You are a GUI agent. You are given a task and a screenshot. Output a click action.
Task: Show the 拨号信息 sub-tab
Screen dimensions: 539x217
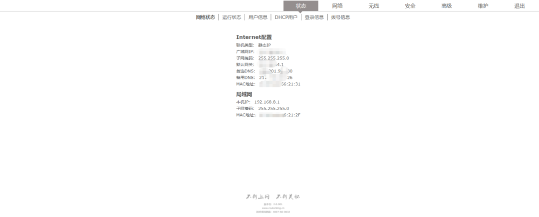341,17
